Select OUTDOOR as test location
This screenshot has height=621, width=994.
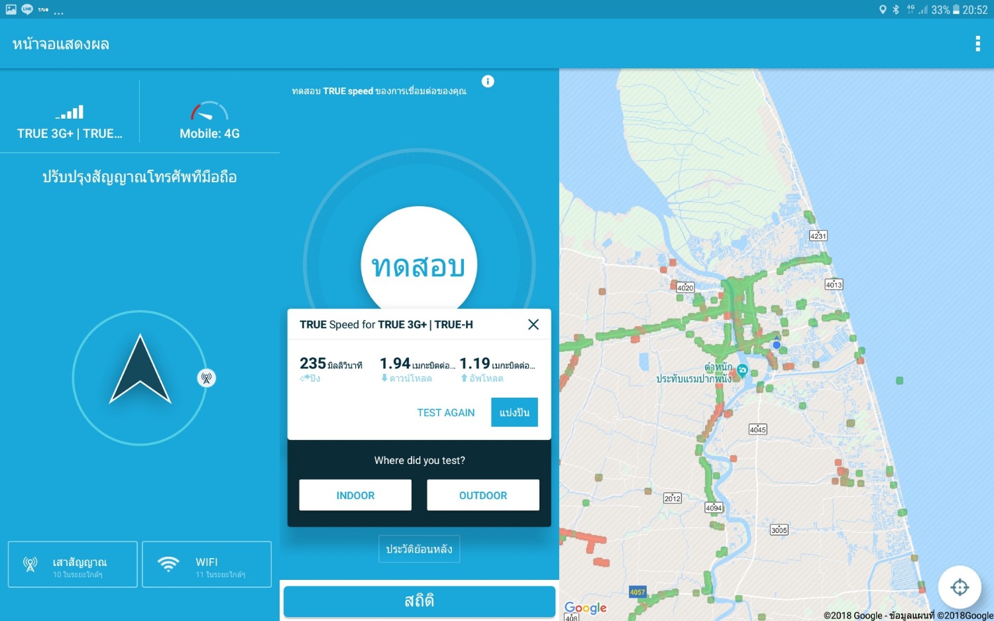click(x=483, y=495)
